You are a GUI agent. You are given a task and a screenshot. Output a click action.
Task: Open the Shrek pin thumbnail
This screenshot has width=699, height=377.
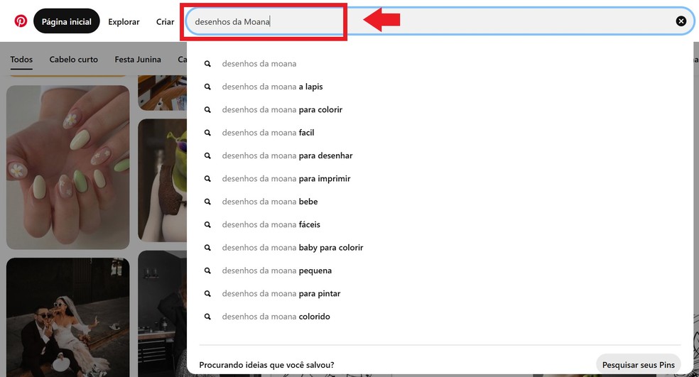click(163, 180)
